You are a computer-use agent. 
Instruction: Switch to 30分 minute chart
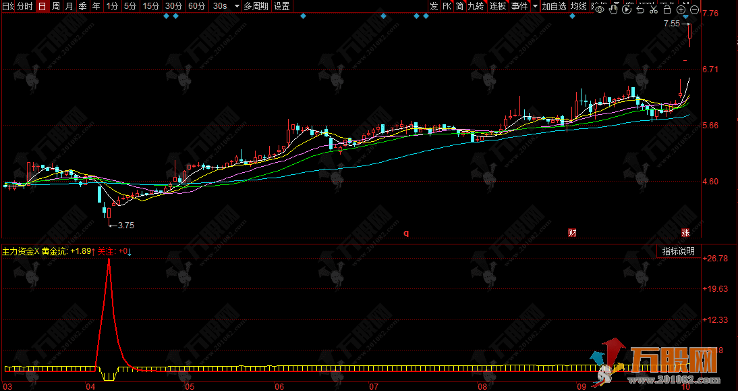pyautogui.click(x=173, y=6)
